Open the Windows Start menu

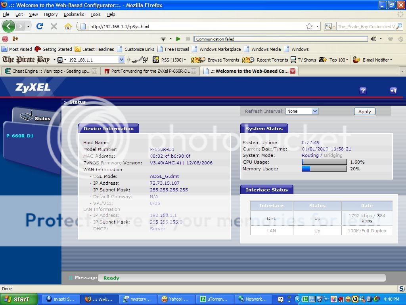click(19, 299)
